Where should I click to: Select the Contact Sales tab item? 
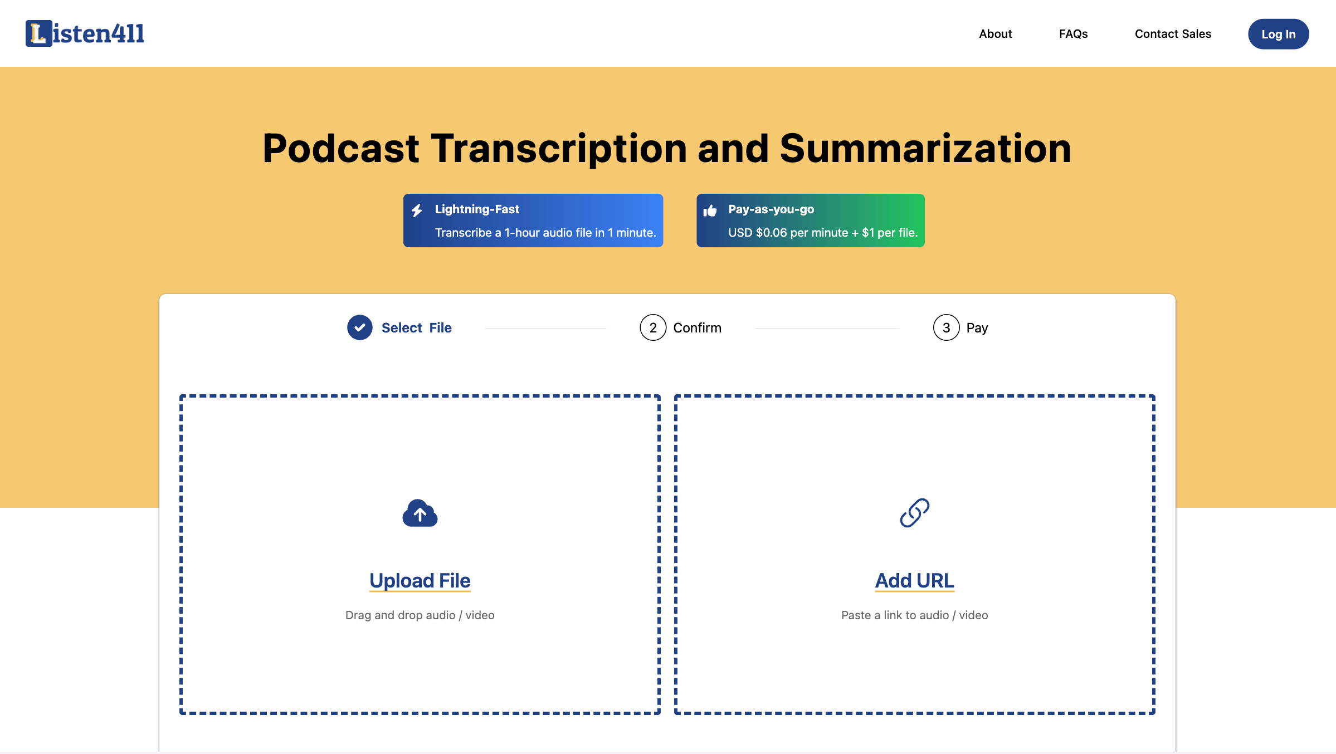pos(1173,34)
